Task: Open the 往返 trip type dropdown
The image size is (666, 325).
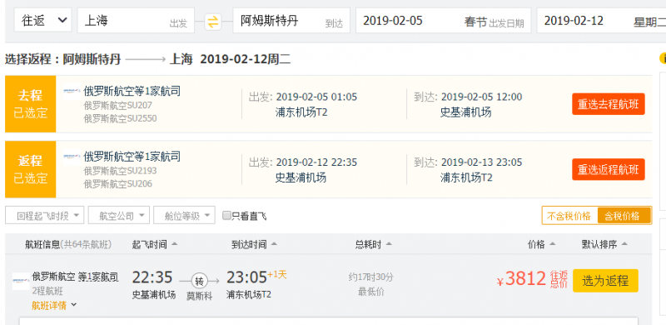Action: 42,20
